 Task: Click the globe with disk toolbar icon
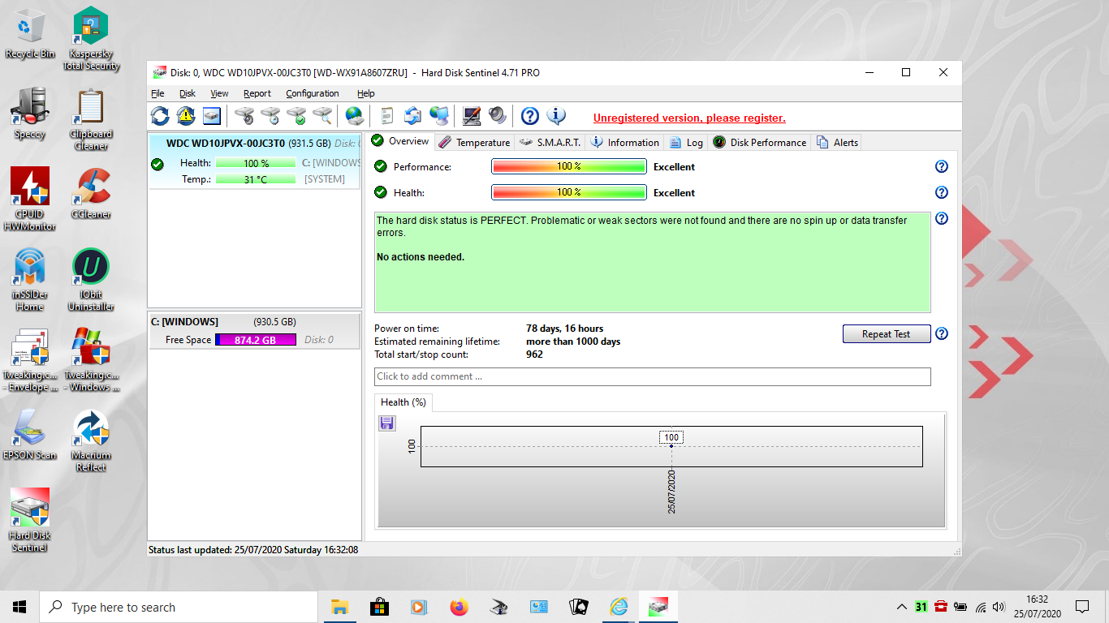[354, 116]
